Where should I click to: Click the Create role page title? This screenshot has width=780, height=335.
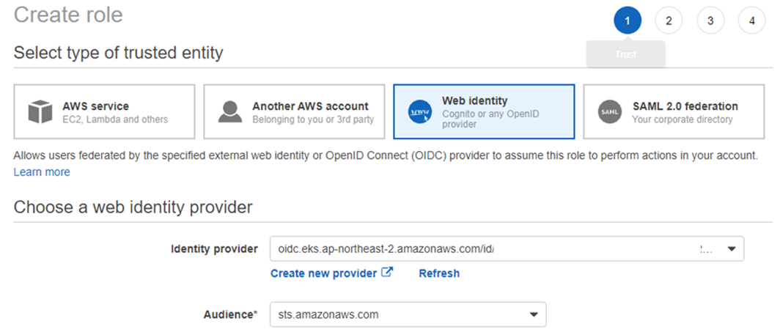coord(68,15)
